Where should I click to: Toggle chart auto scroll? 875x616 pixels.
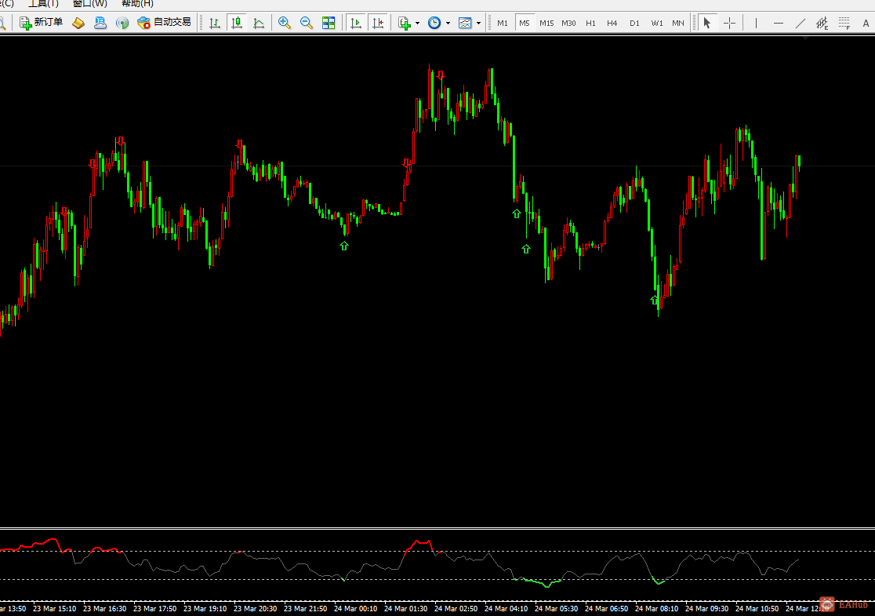pos(355,23)
